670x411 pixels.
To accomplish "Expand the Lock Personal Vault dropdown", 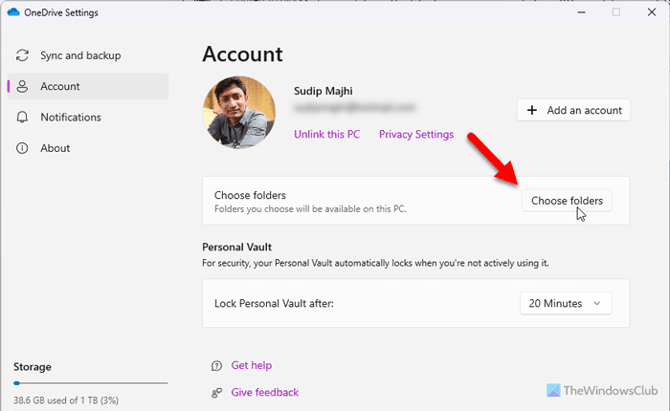I will (566, 304).
